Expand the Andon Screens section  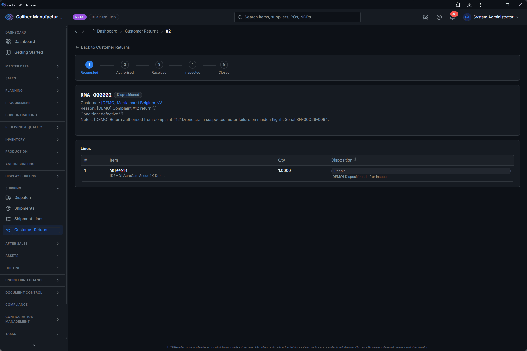click(33, 164)
